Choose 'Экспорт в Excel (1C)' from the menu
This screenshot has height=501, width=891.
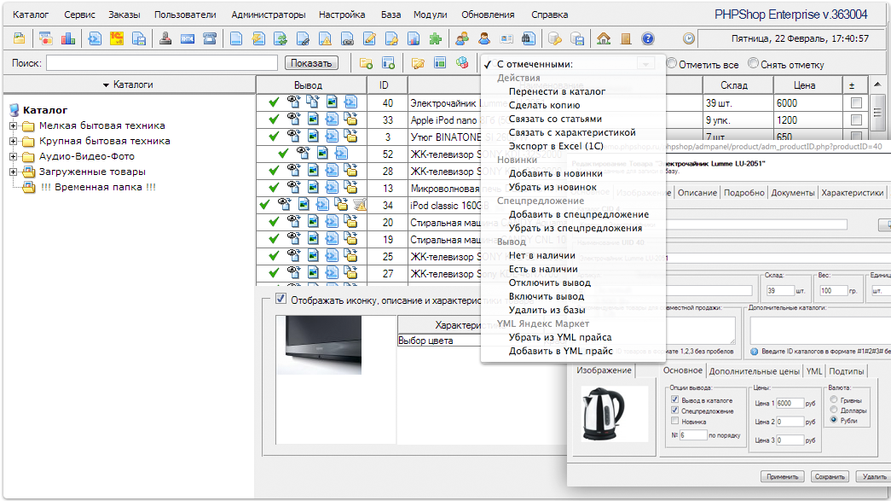(x=555, y=146)
